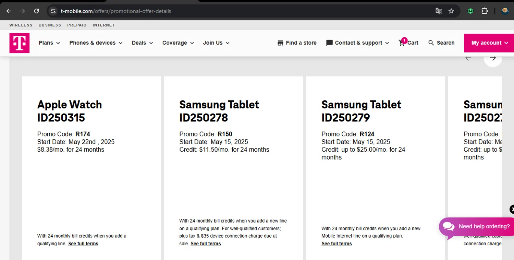Expand the Plans dropdown menu

(x=49, y=43)
